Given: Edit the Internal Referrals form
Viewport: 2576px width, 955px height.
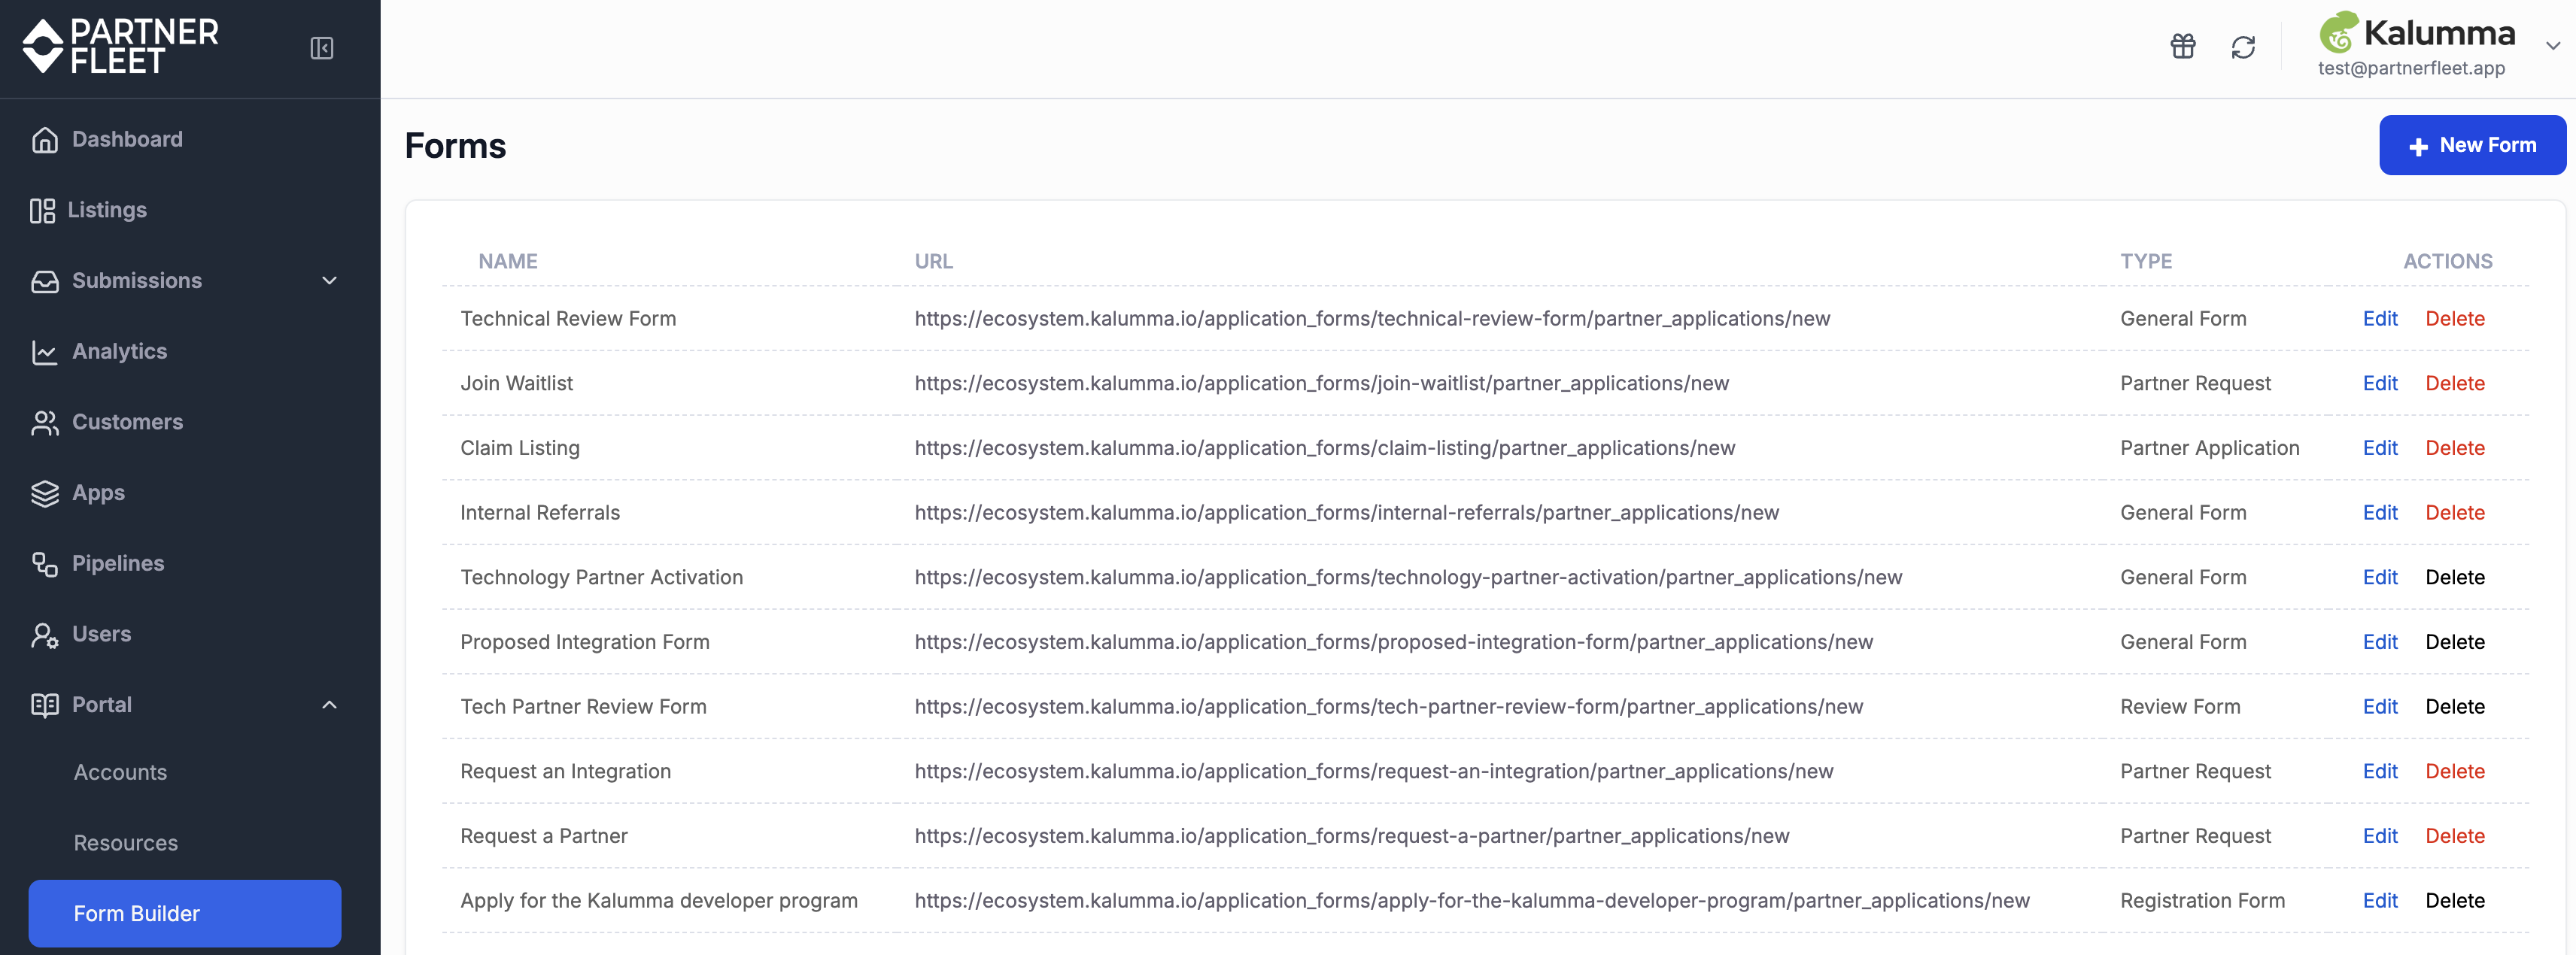Looking at the screenshot, I should tap(2380, 512).
